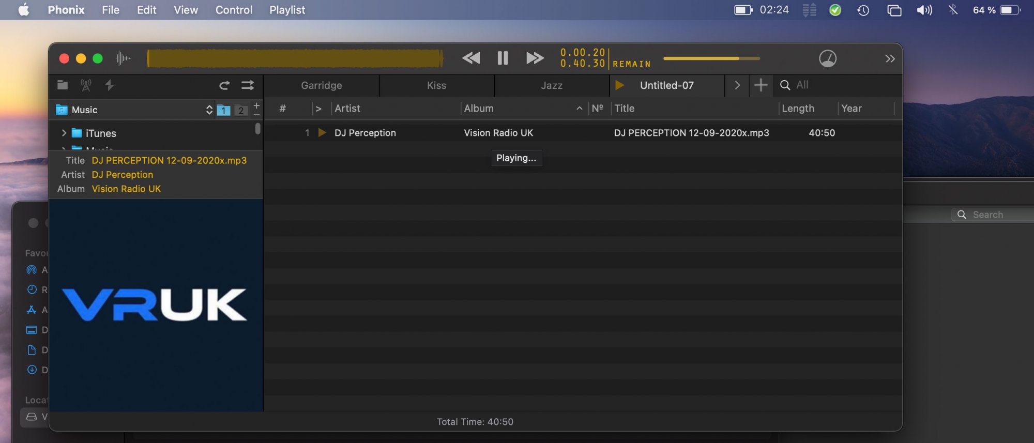Open the folder browser panel icon
The width and height of the screenshot is (1034, 443).
tap(63, 85)
